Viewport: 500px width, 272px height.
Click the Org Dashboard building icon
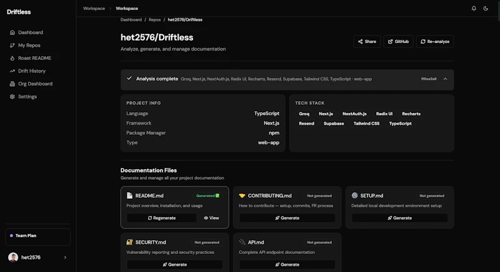click(12, 84)
